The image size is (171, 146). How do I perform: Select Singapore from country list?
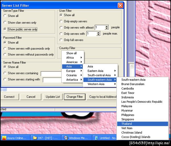[x=142, y=119]
